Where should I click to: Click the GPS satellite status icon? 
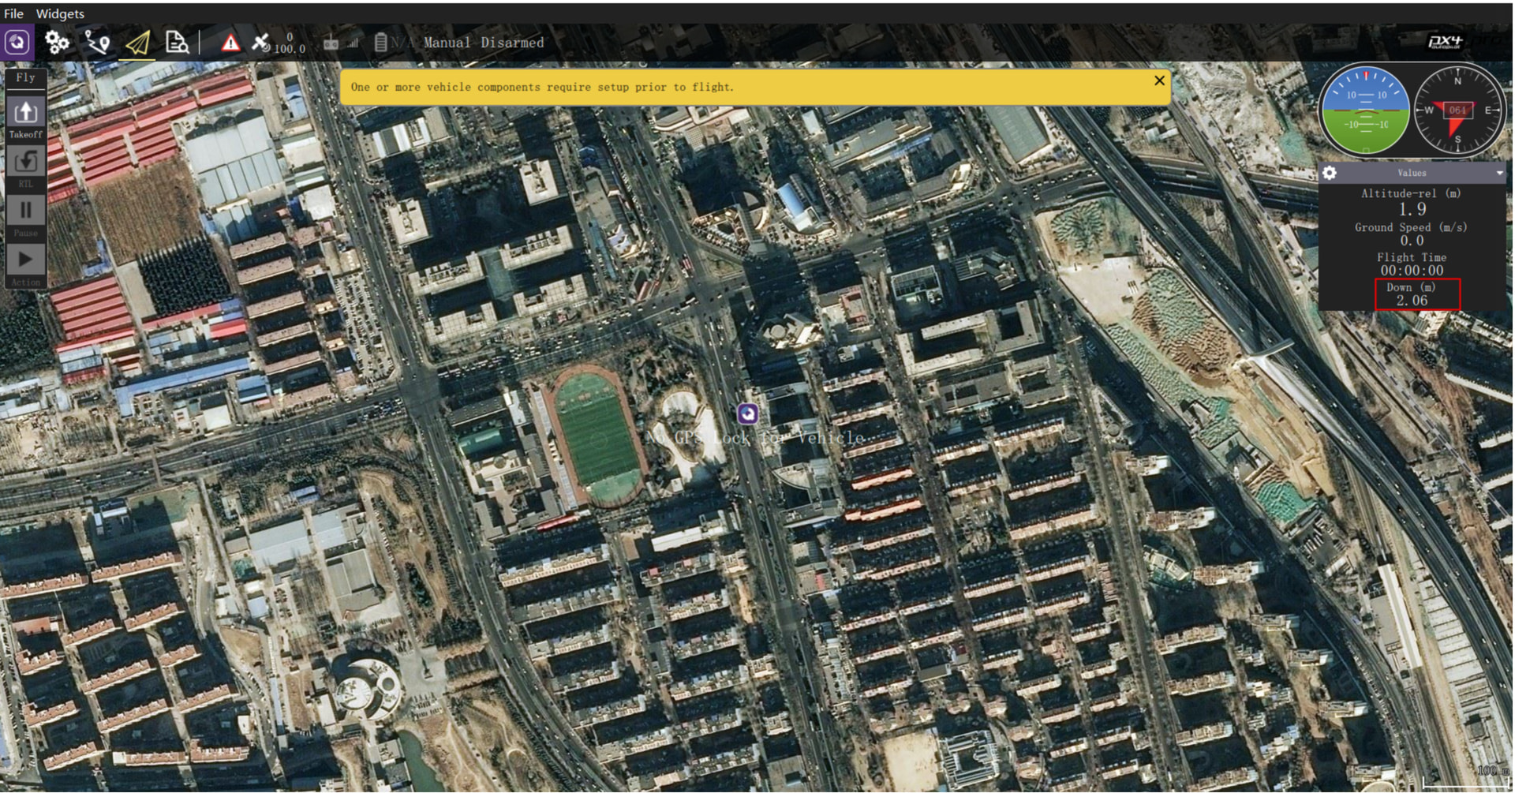(261, 42)
